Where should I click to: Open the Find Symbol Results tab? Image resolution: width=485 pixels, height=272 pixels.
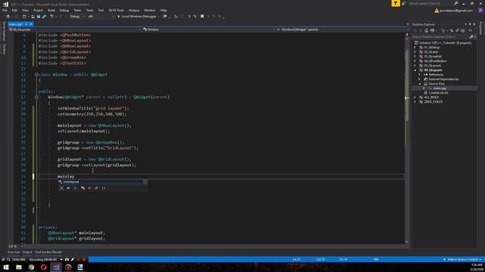click(x=48, y=252)
